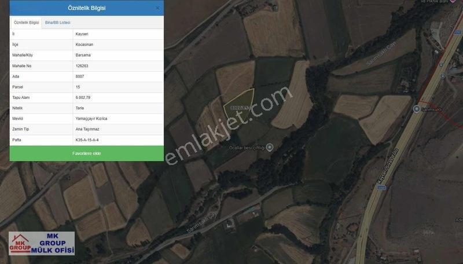This screenshot has height=264, width=463.
Task: Click the Kayseri Sivas Yolu road label
Action: pyautogui.click(x=388, y=166)
